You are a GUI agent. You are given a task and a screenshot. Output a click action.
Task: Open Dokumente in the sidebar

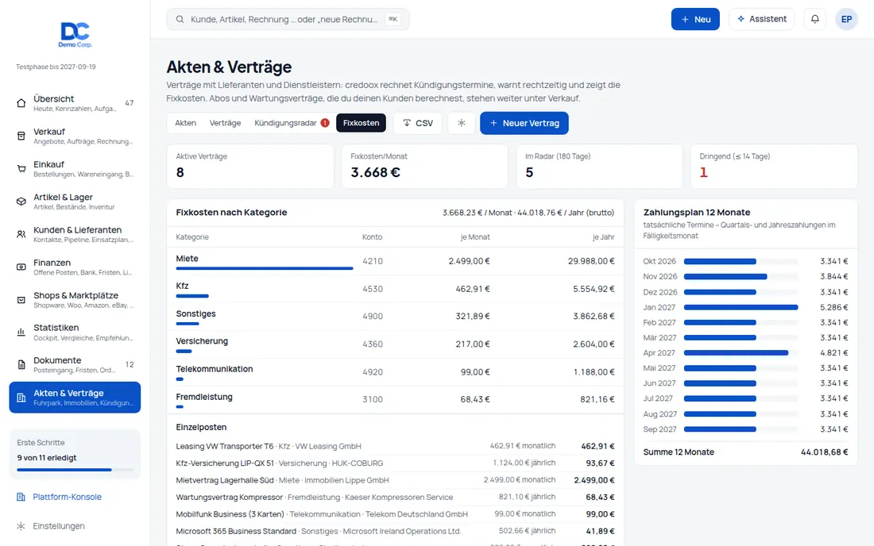(x=75, y=365)
